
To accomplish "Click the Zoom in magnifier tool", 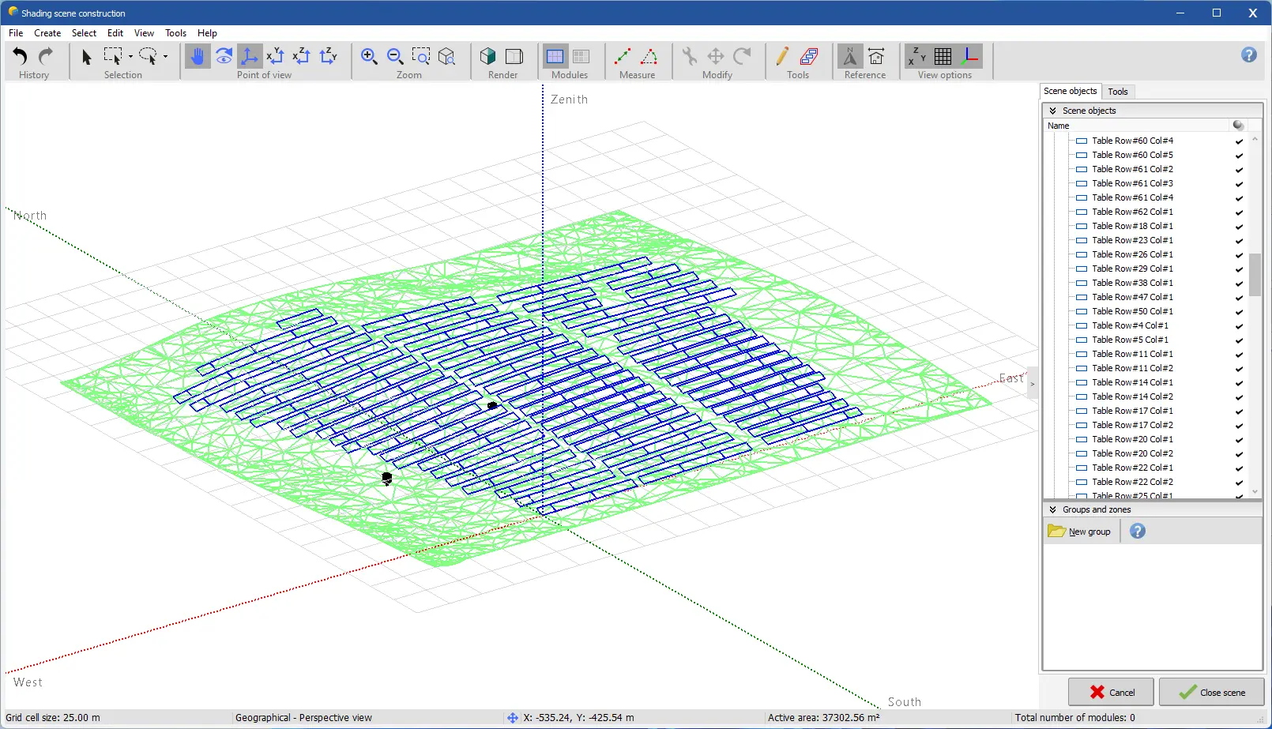I will pos(369,56).
